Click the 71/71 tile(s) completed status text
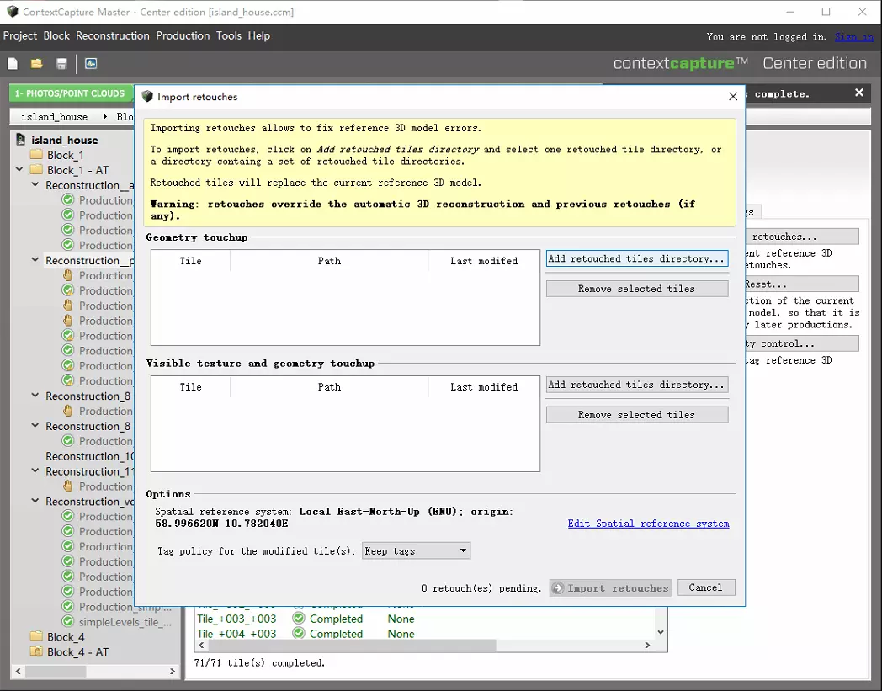 [259, 663]
